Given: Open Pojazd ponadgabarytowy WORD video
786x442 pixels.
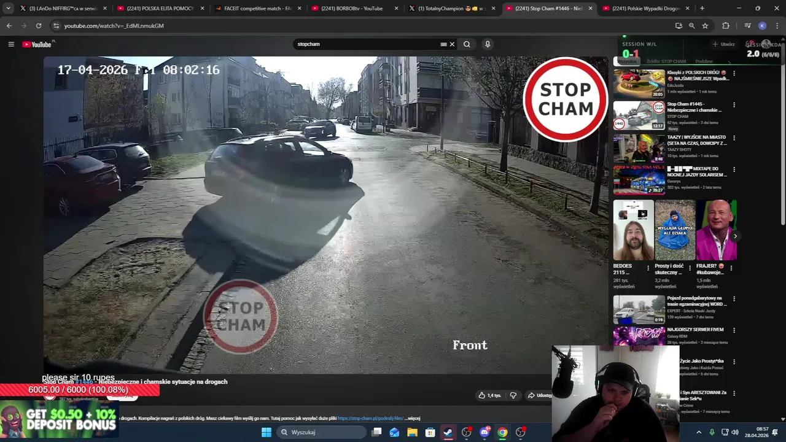Looking at the screenshot, I should pos(639,309).
